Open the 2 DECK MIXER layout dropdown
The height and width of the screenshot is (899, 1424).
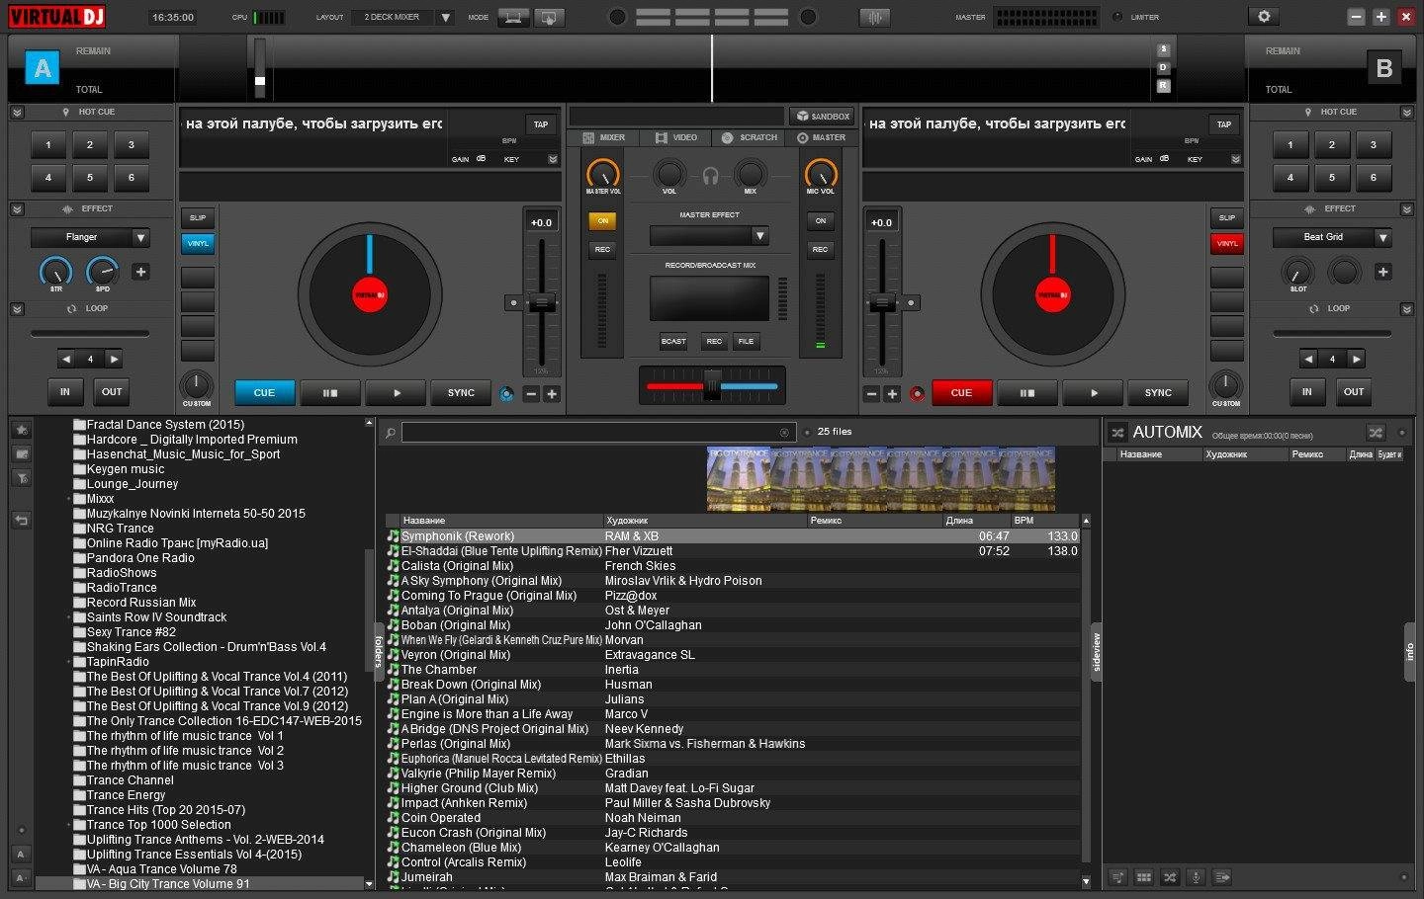point(445,17)
